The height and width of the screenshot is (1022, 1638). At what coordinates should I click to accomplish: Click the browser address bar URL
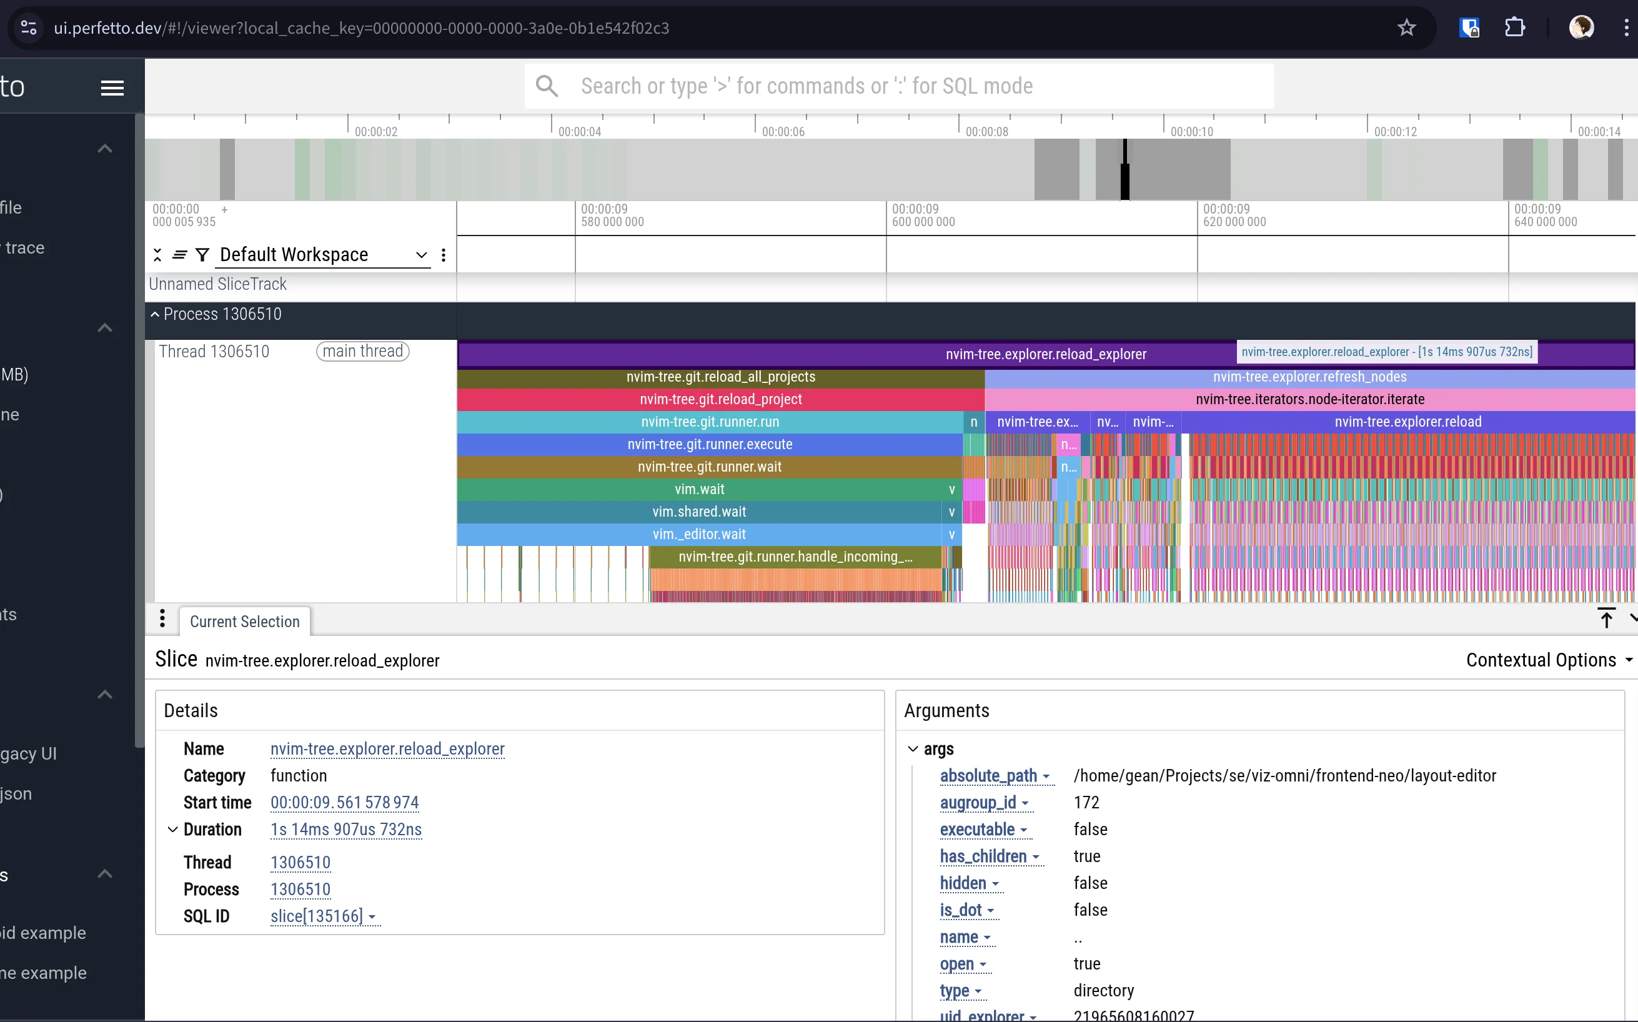[x=362, y=27]
